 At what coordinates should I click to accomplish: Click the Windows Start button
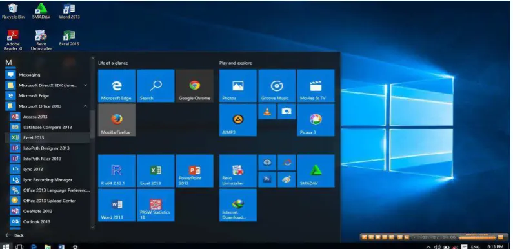(x=6, y=246)
